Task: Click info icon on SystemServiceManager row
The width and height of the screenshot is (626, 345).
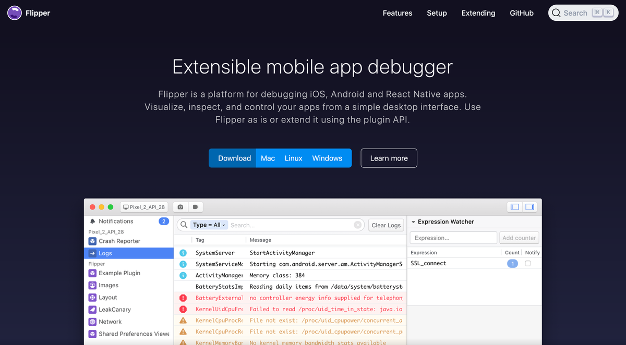Action: click(x=183, y=264)
